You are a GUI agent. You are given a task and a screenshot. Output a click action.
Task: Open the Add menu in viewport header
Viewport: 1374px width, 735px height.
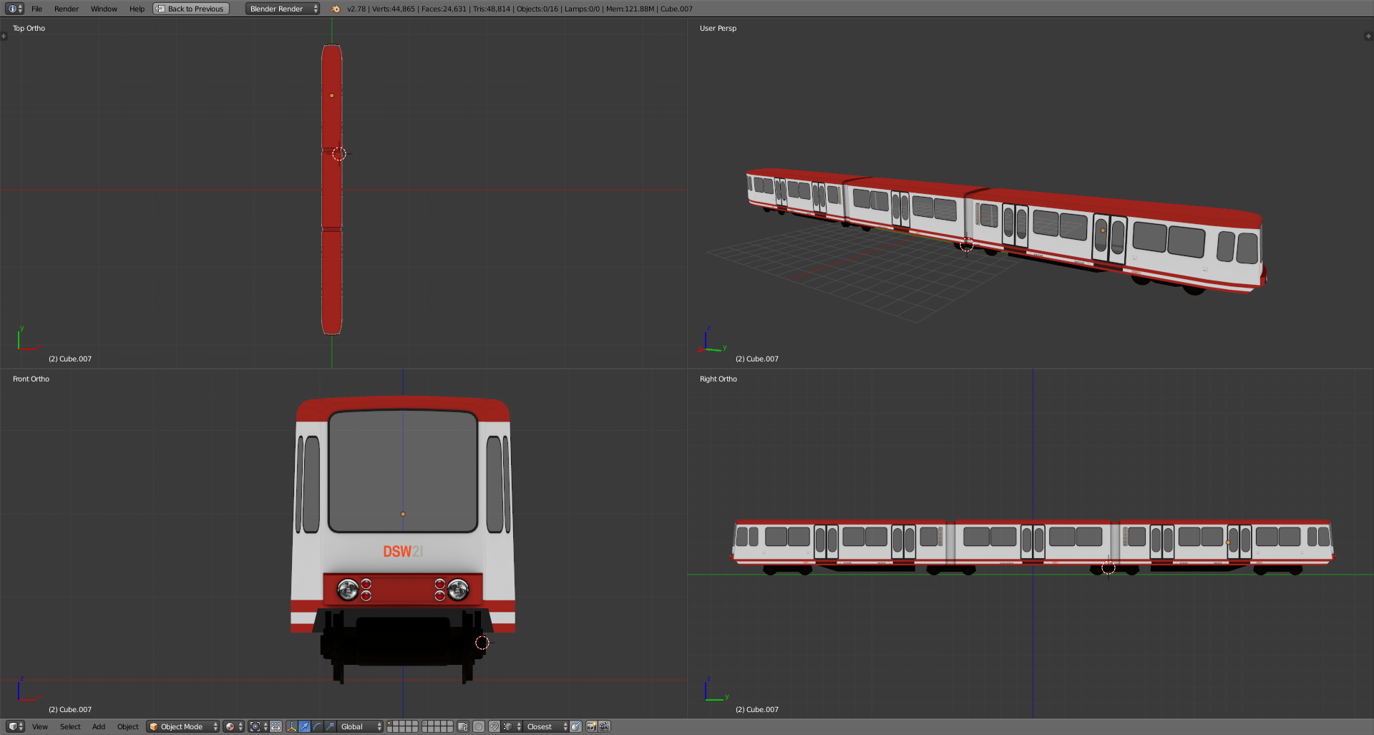[x=99, y=726]
